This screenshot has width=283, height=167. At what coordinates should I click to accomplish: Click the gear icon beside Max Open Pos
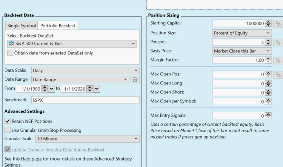[278, 75]
